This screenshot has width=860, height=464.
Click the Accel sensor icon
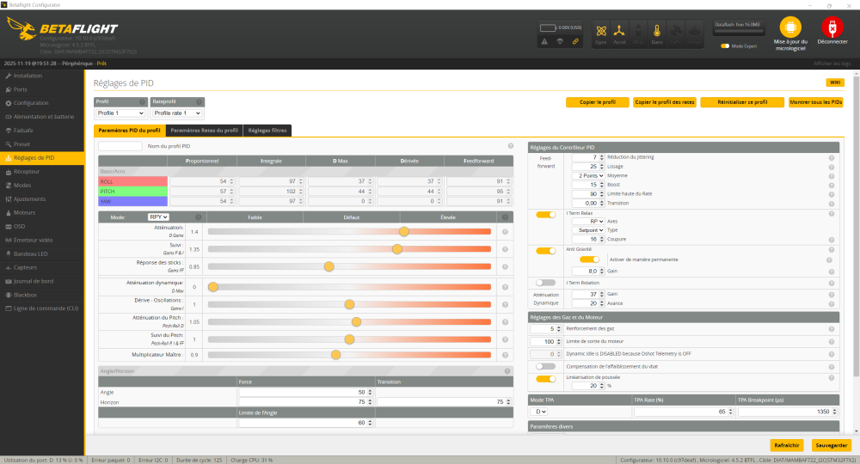click(619, 32)
